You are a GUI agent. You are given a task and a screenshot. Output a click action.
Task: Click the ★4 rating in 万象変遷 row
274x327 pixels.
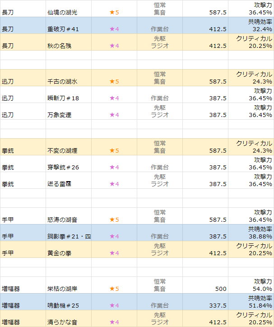pos(114,115)
